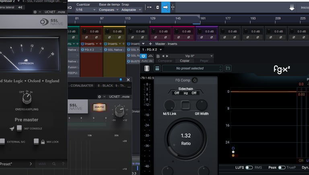Switch to the CORALBAXTER tab
The height and width of the screenshot is (175, 309).
click(x=82, y=85)
